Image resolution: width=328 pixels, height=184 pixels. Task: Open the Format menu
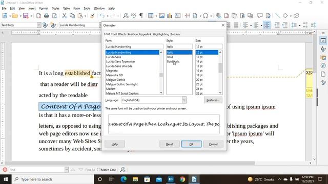click(44, 9)
